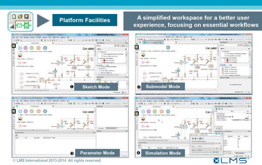The width and height of the screenshot is (262, 165).
Task: Click the new document icon in the header thumbnail
Action: (14, 16)
